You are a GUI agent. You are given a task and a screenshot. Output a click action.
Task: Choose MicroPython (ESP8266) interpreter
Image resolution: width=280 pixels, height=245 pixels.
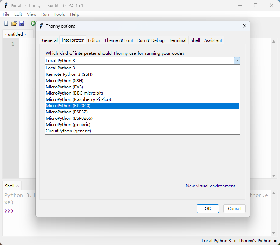[x=142, y=118]
